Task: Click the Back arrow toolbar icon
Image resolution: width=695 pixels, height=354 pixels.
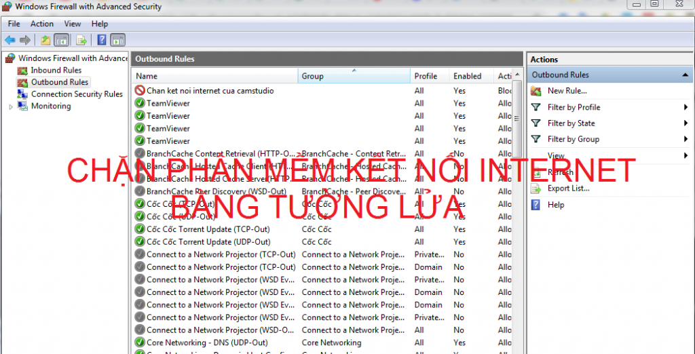Action: click(x=10, y=40)
